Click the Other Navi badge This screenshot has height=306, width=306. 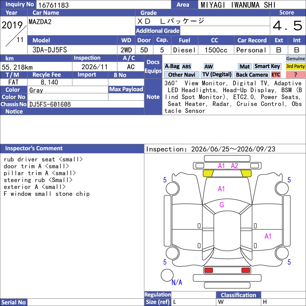(181, 75)
